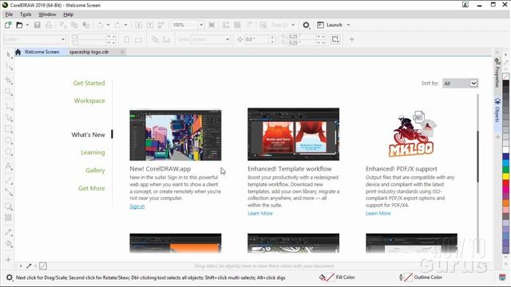Screen dimensions: 511x287
Task: Click the Import icon
Action: [138, 25]
